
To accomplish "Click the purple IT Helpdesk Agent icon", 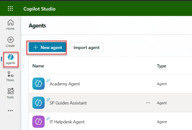I will [x=38, y=122].
